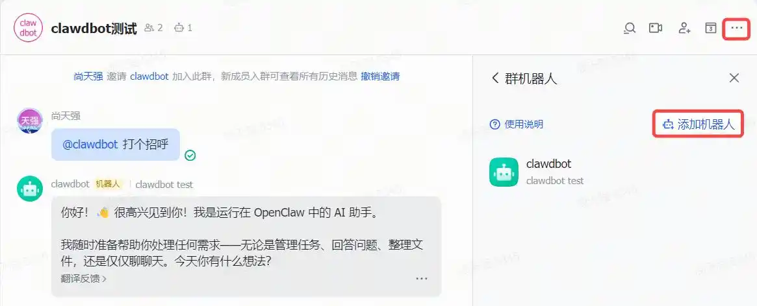Close the 群机器人 side panel
The height and width of the screenshot is (306, 757).
point(734,78)
